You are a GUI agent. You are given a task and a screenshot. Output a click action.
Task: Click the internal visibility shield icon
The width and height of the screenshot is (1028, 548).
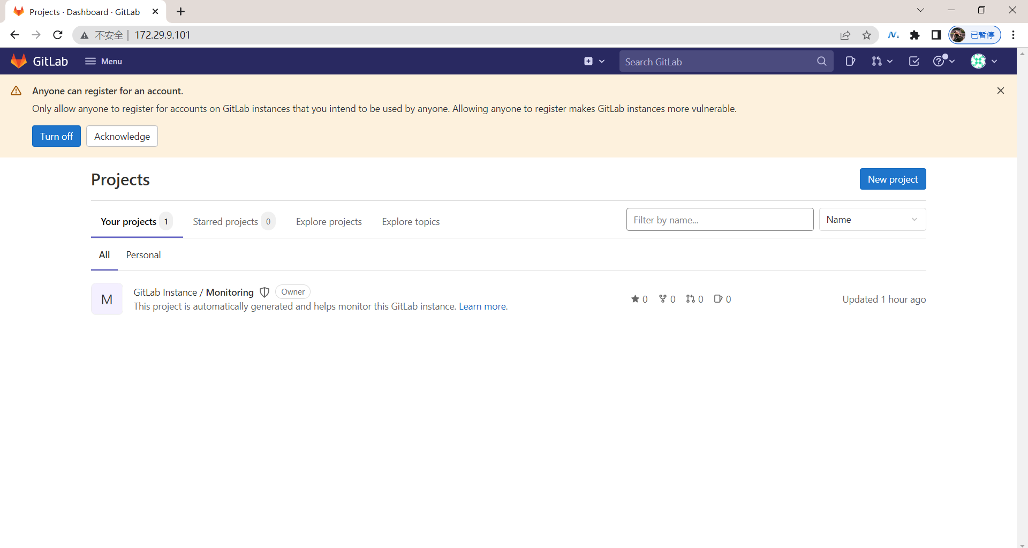264,292
